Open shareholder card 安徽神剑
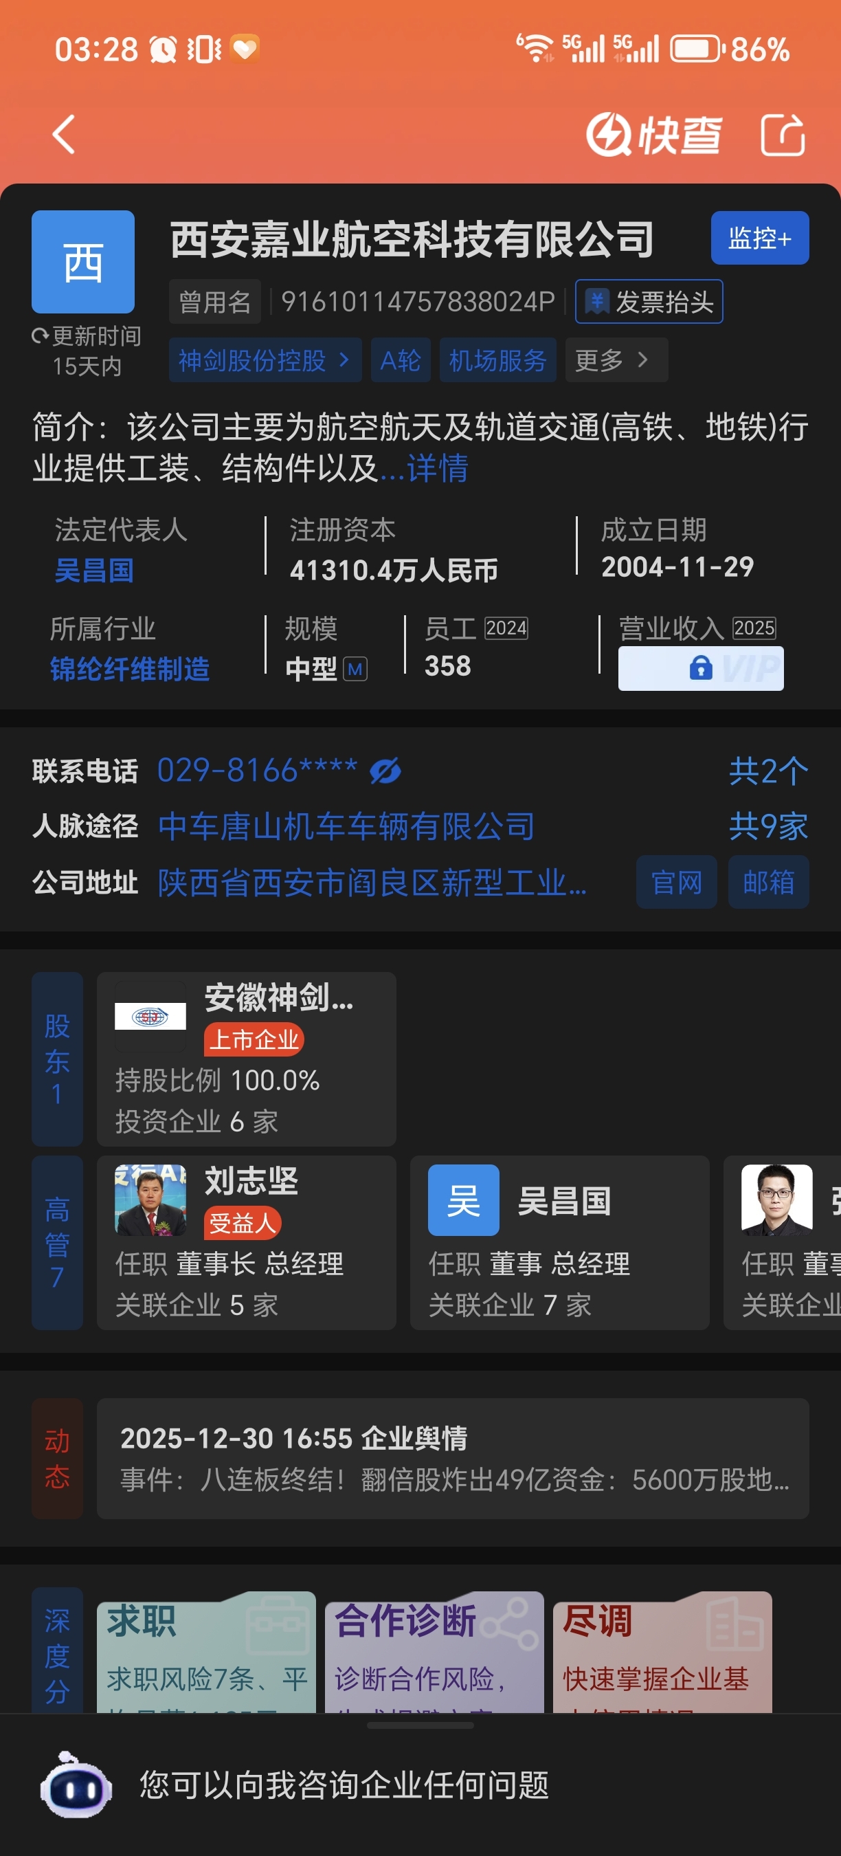The width and height of the screenshot is (841, 1856). pos(246,1059)
